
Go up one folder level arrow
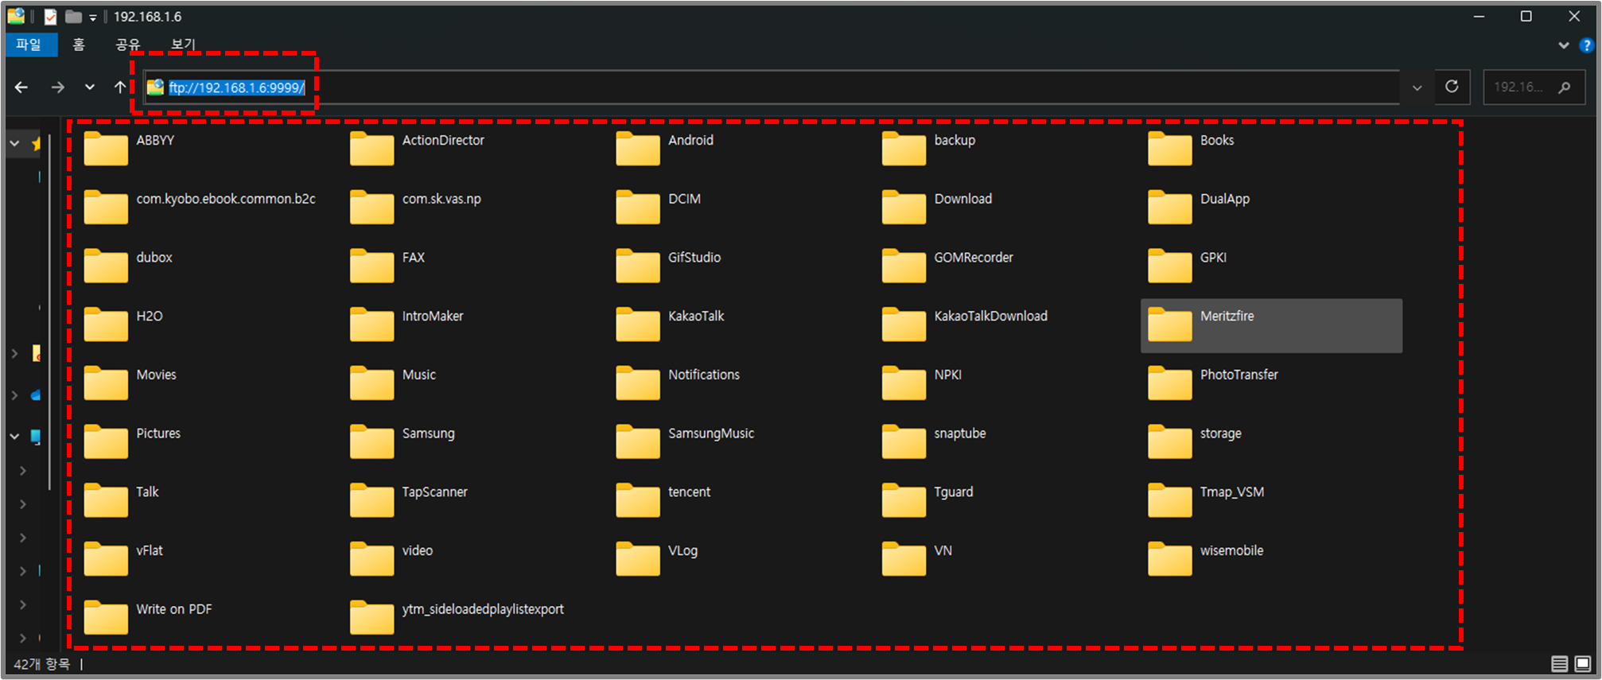click(x=119, y=87)
